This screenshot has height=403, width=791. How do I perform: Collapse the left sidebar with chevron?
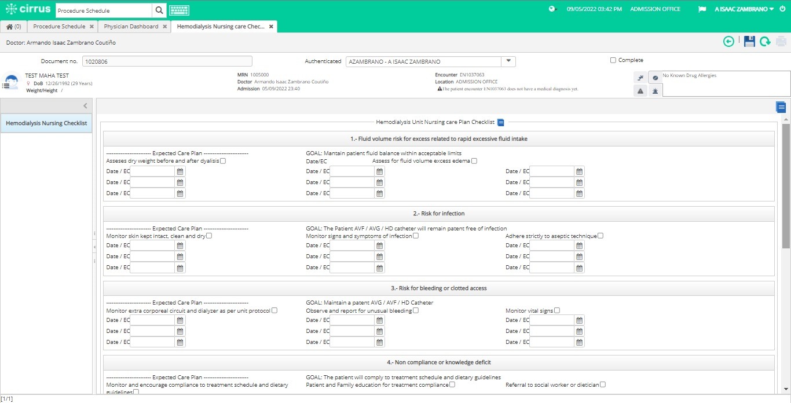85,105
